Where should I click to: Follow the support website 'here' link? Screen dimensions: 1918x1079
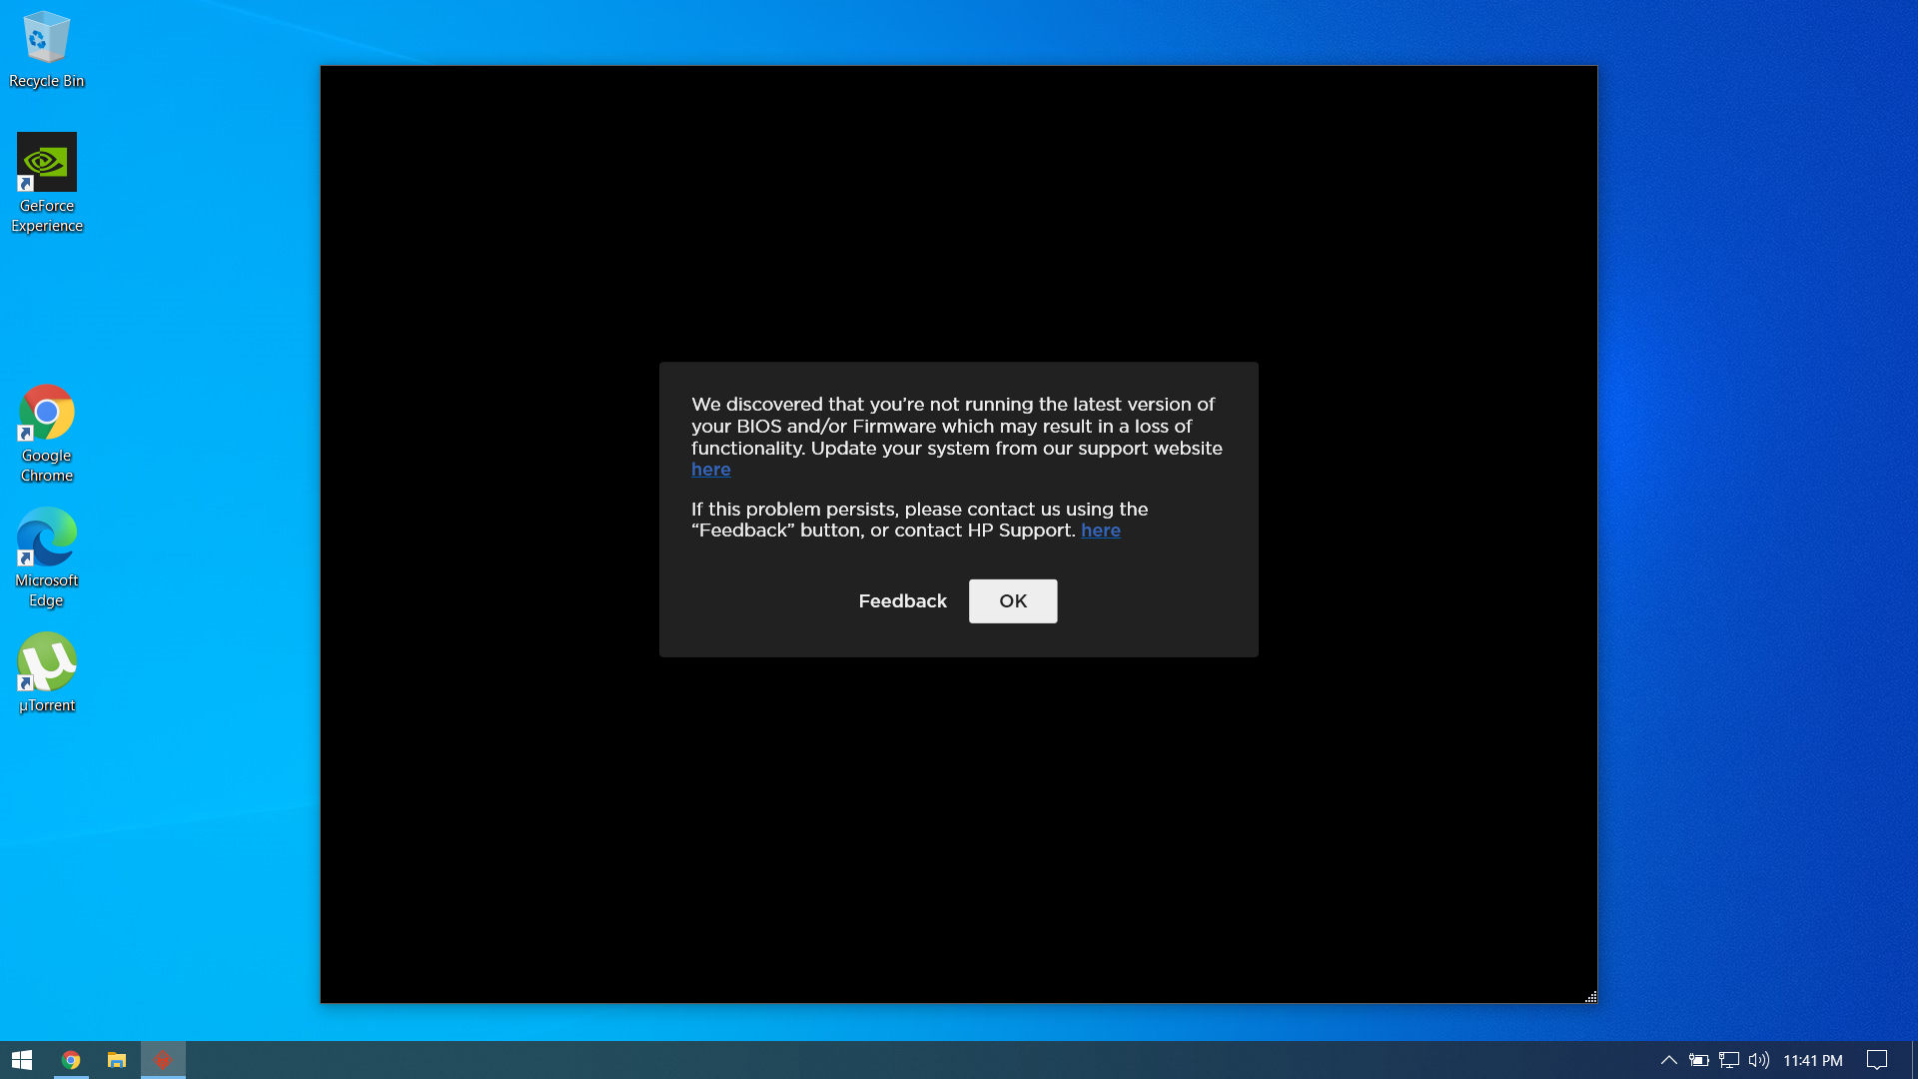(x=710, y=470)
